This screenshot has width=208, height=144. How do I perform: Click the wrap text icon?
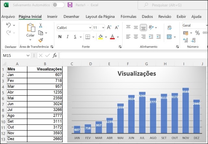point(170,28)
